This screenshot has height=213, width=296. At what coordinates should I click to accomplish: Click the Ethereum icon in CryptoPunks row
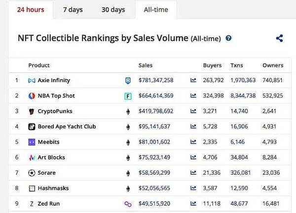pyautogui.click(x=128, y=112)
